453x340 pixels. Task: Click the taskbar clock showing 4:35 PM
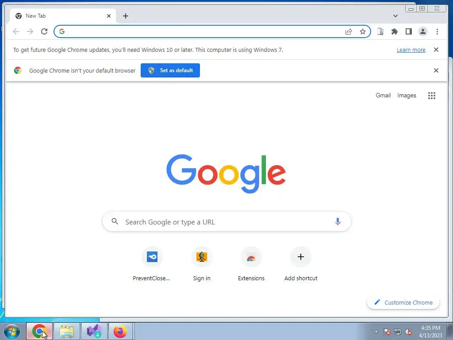pyautogui.click(x=430, y=332)
